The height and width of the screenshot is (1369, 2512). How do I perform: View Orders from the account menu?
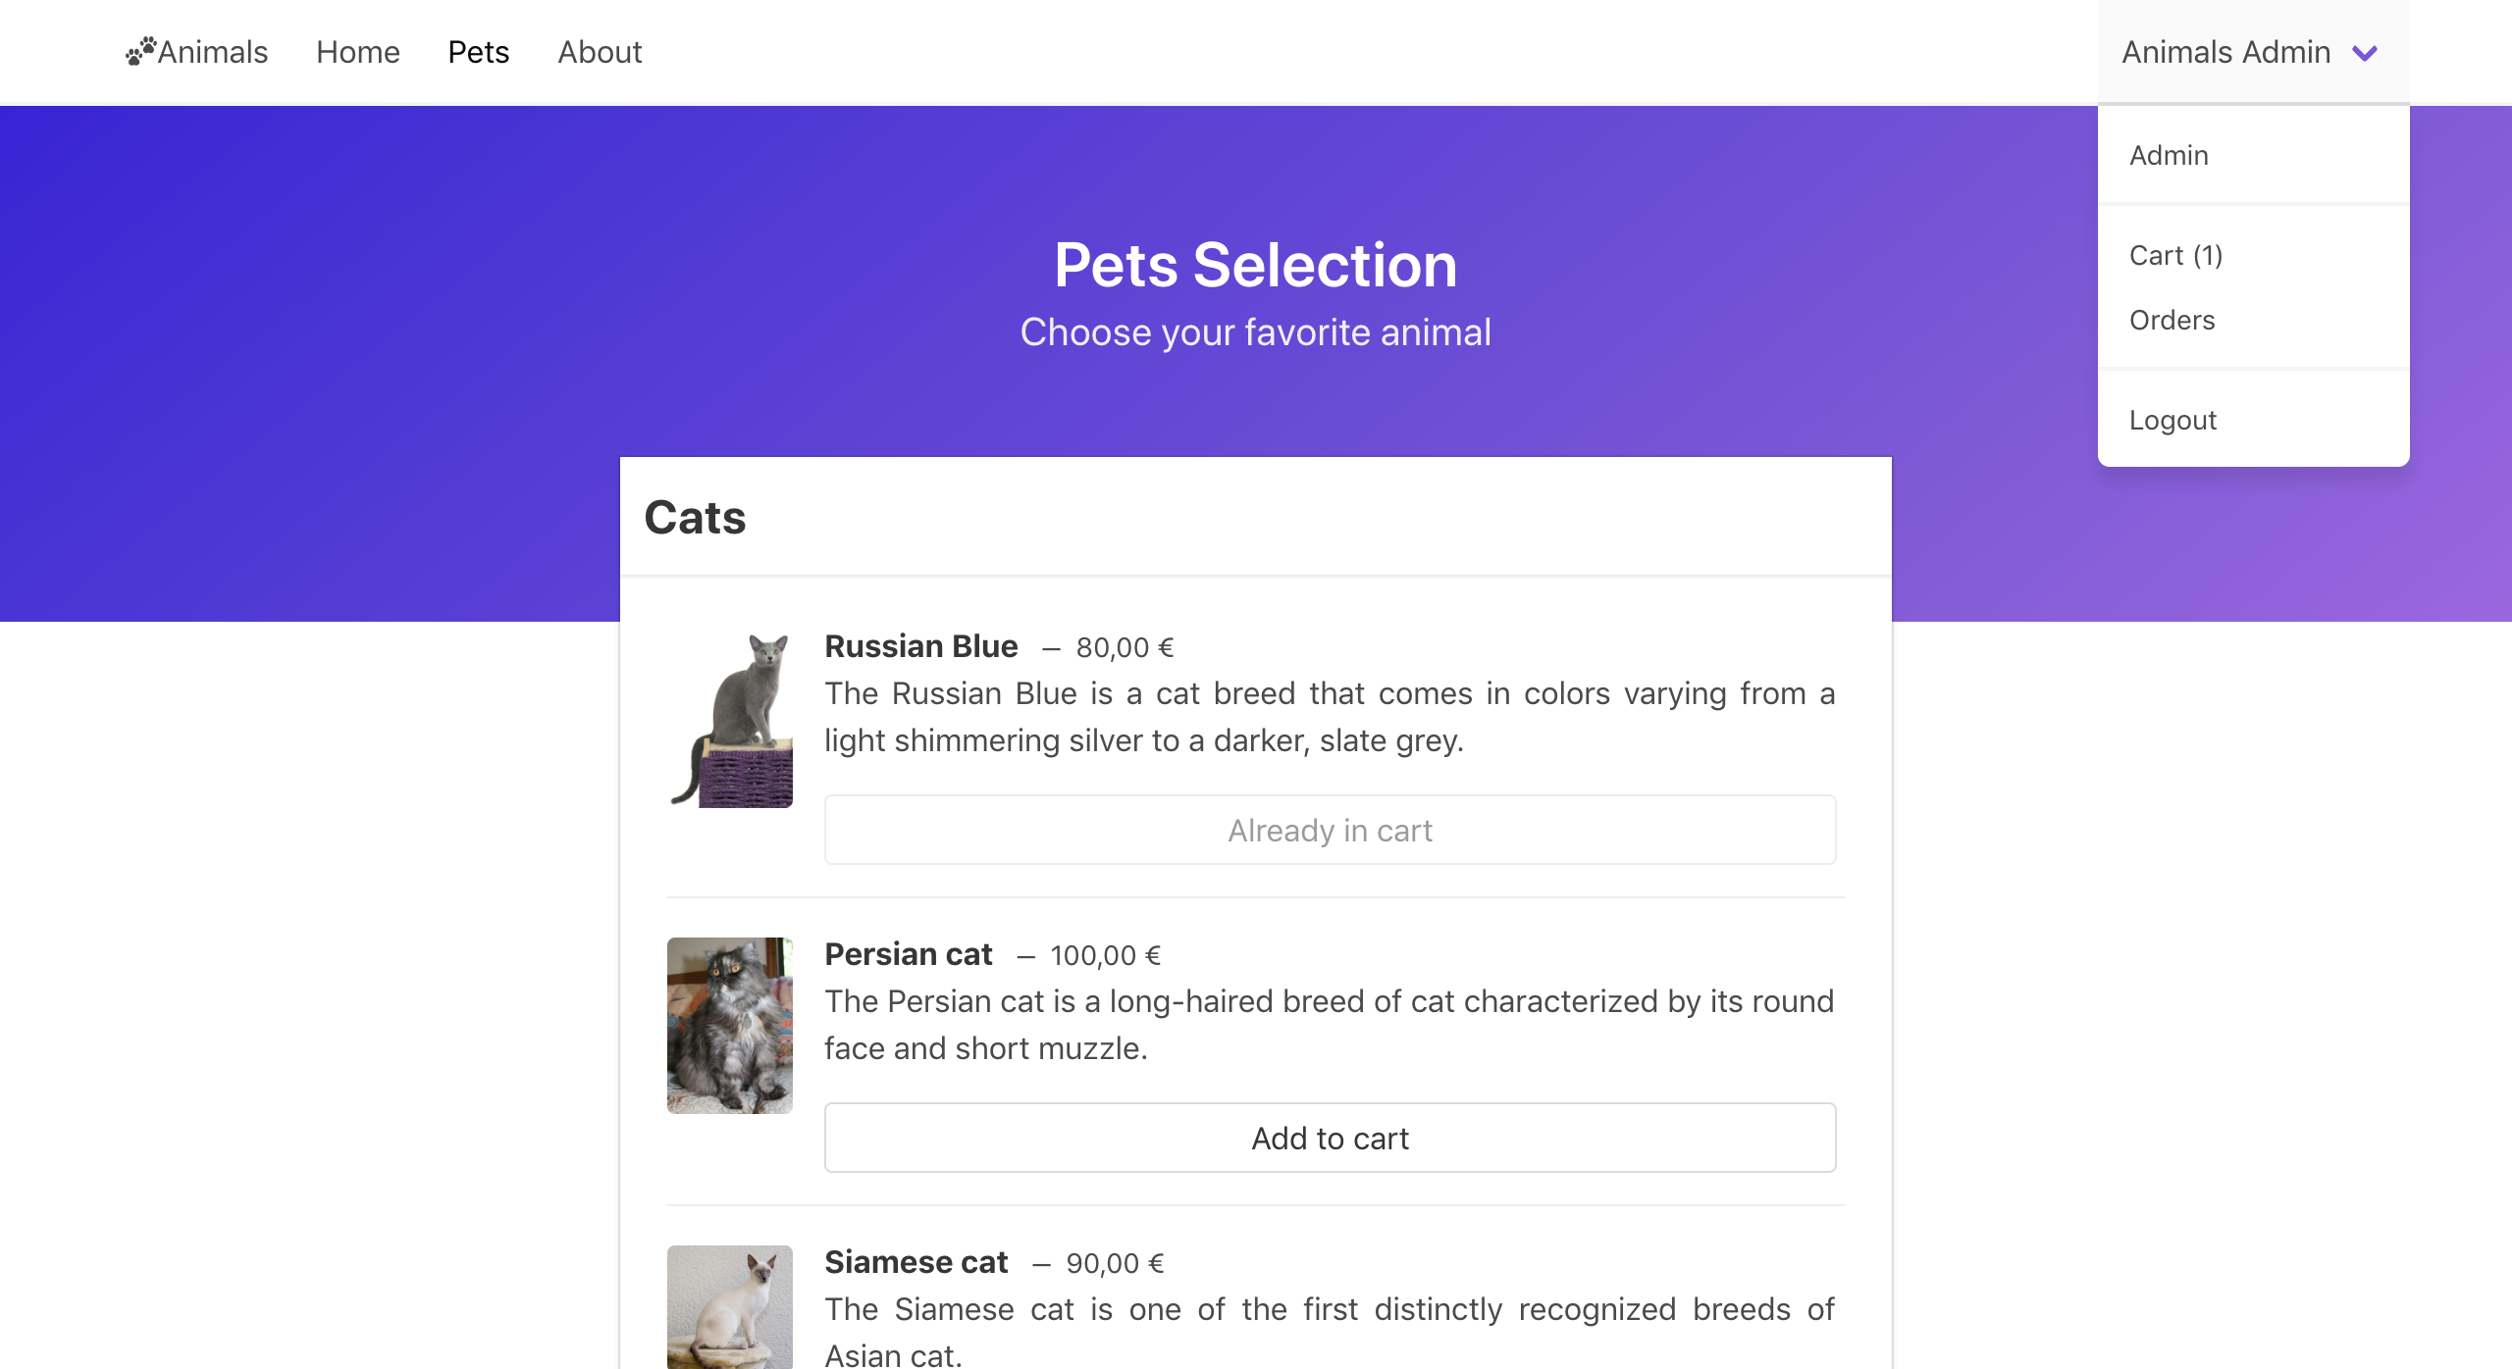(2172, 320)
